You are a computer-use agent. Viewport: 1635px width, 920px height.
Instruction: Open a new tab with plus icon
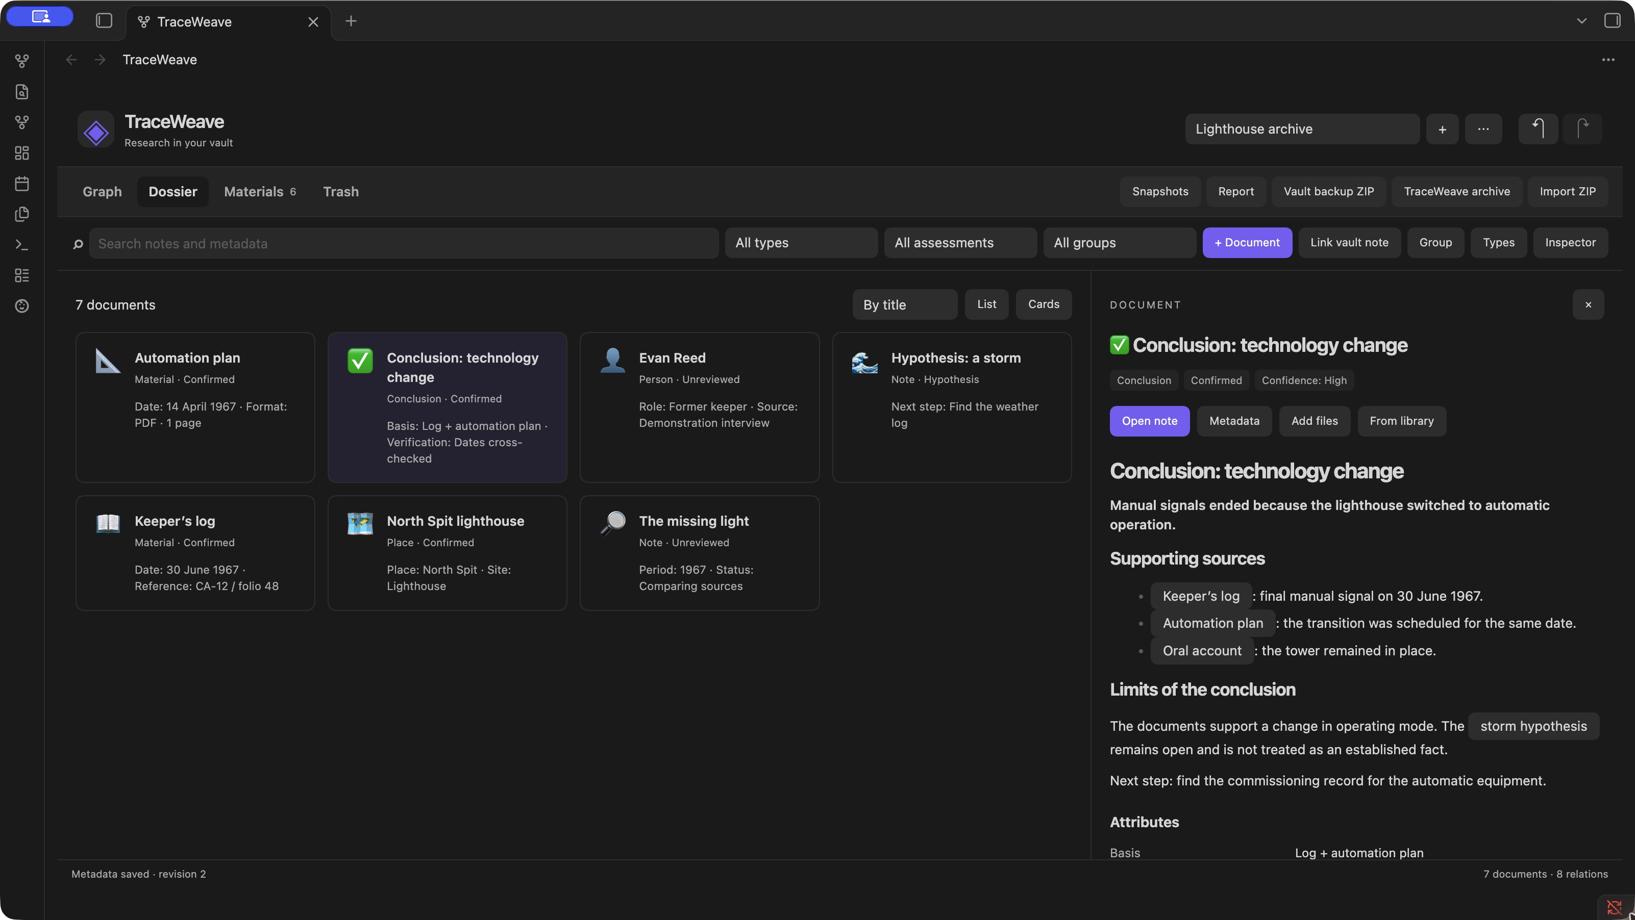click(x=351, y=21)
